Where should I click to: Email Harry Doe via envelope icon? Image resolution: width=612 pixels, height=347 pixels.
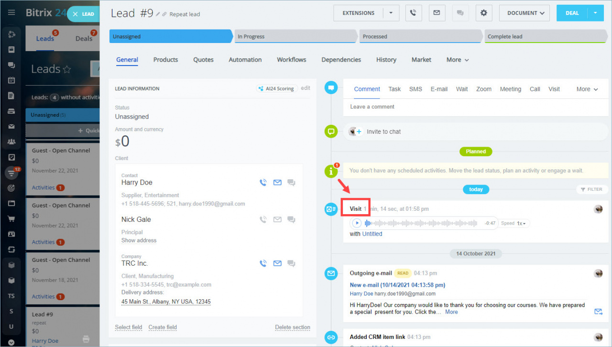277,182
